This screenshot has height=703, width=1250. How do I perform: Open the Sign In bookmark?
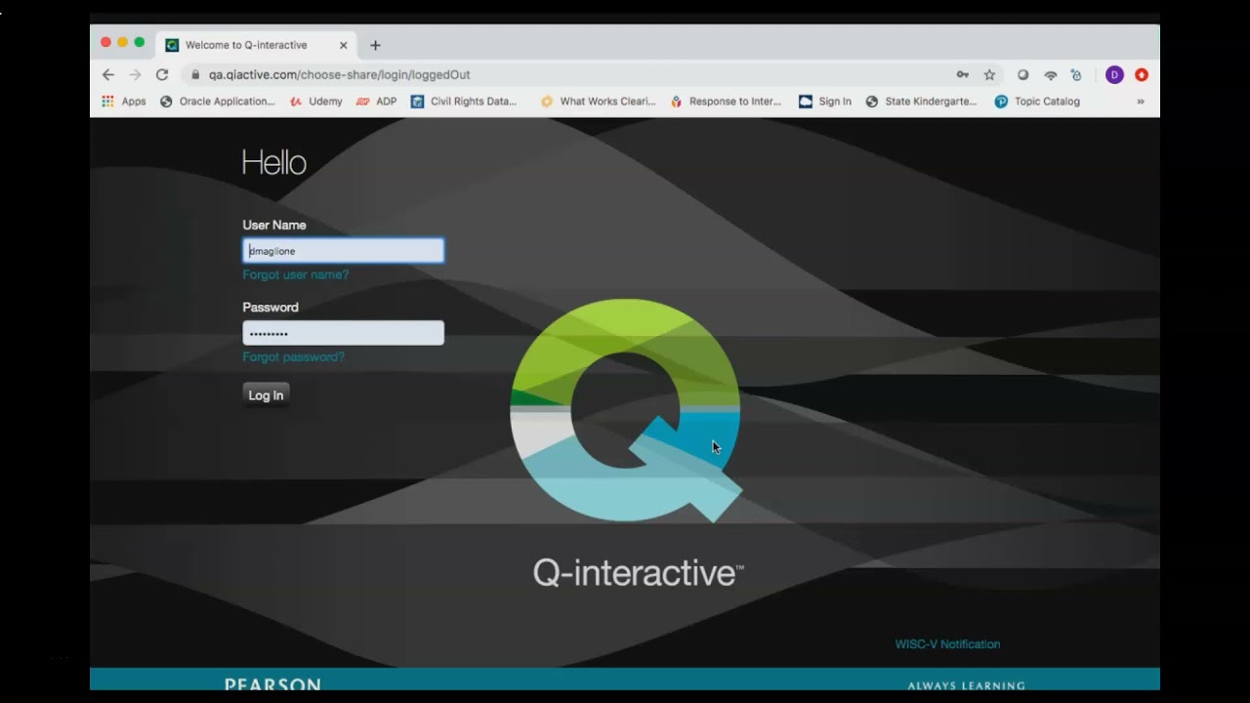click(x=825, y=102)
